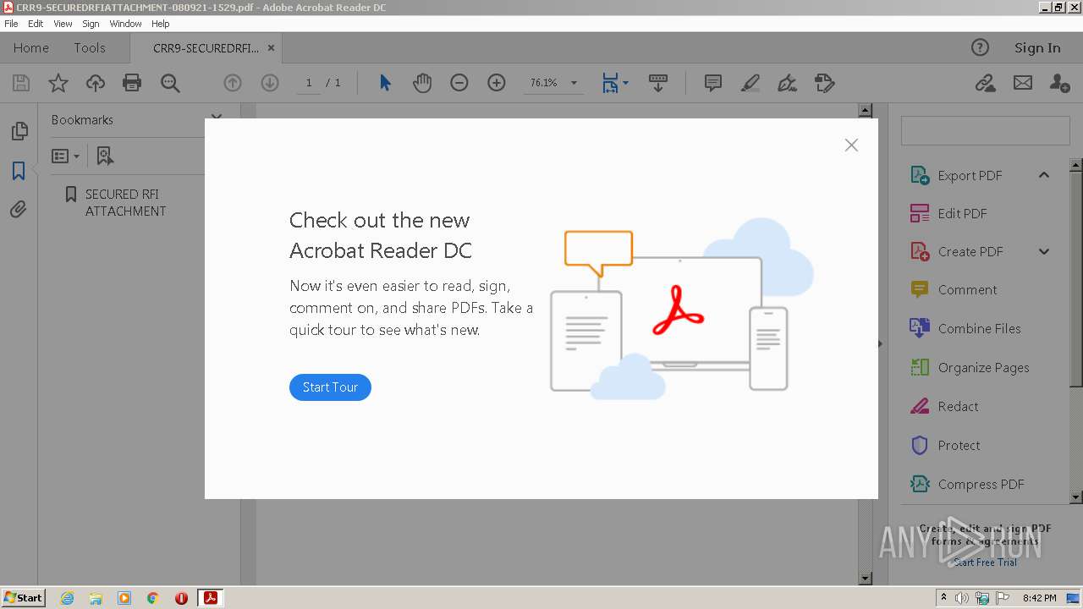Click the Save file icon
The image size is (1083, 609).
tap(21, 83)
